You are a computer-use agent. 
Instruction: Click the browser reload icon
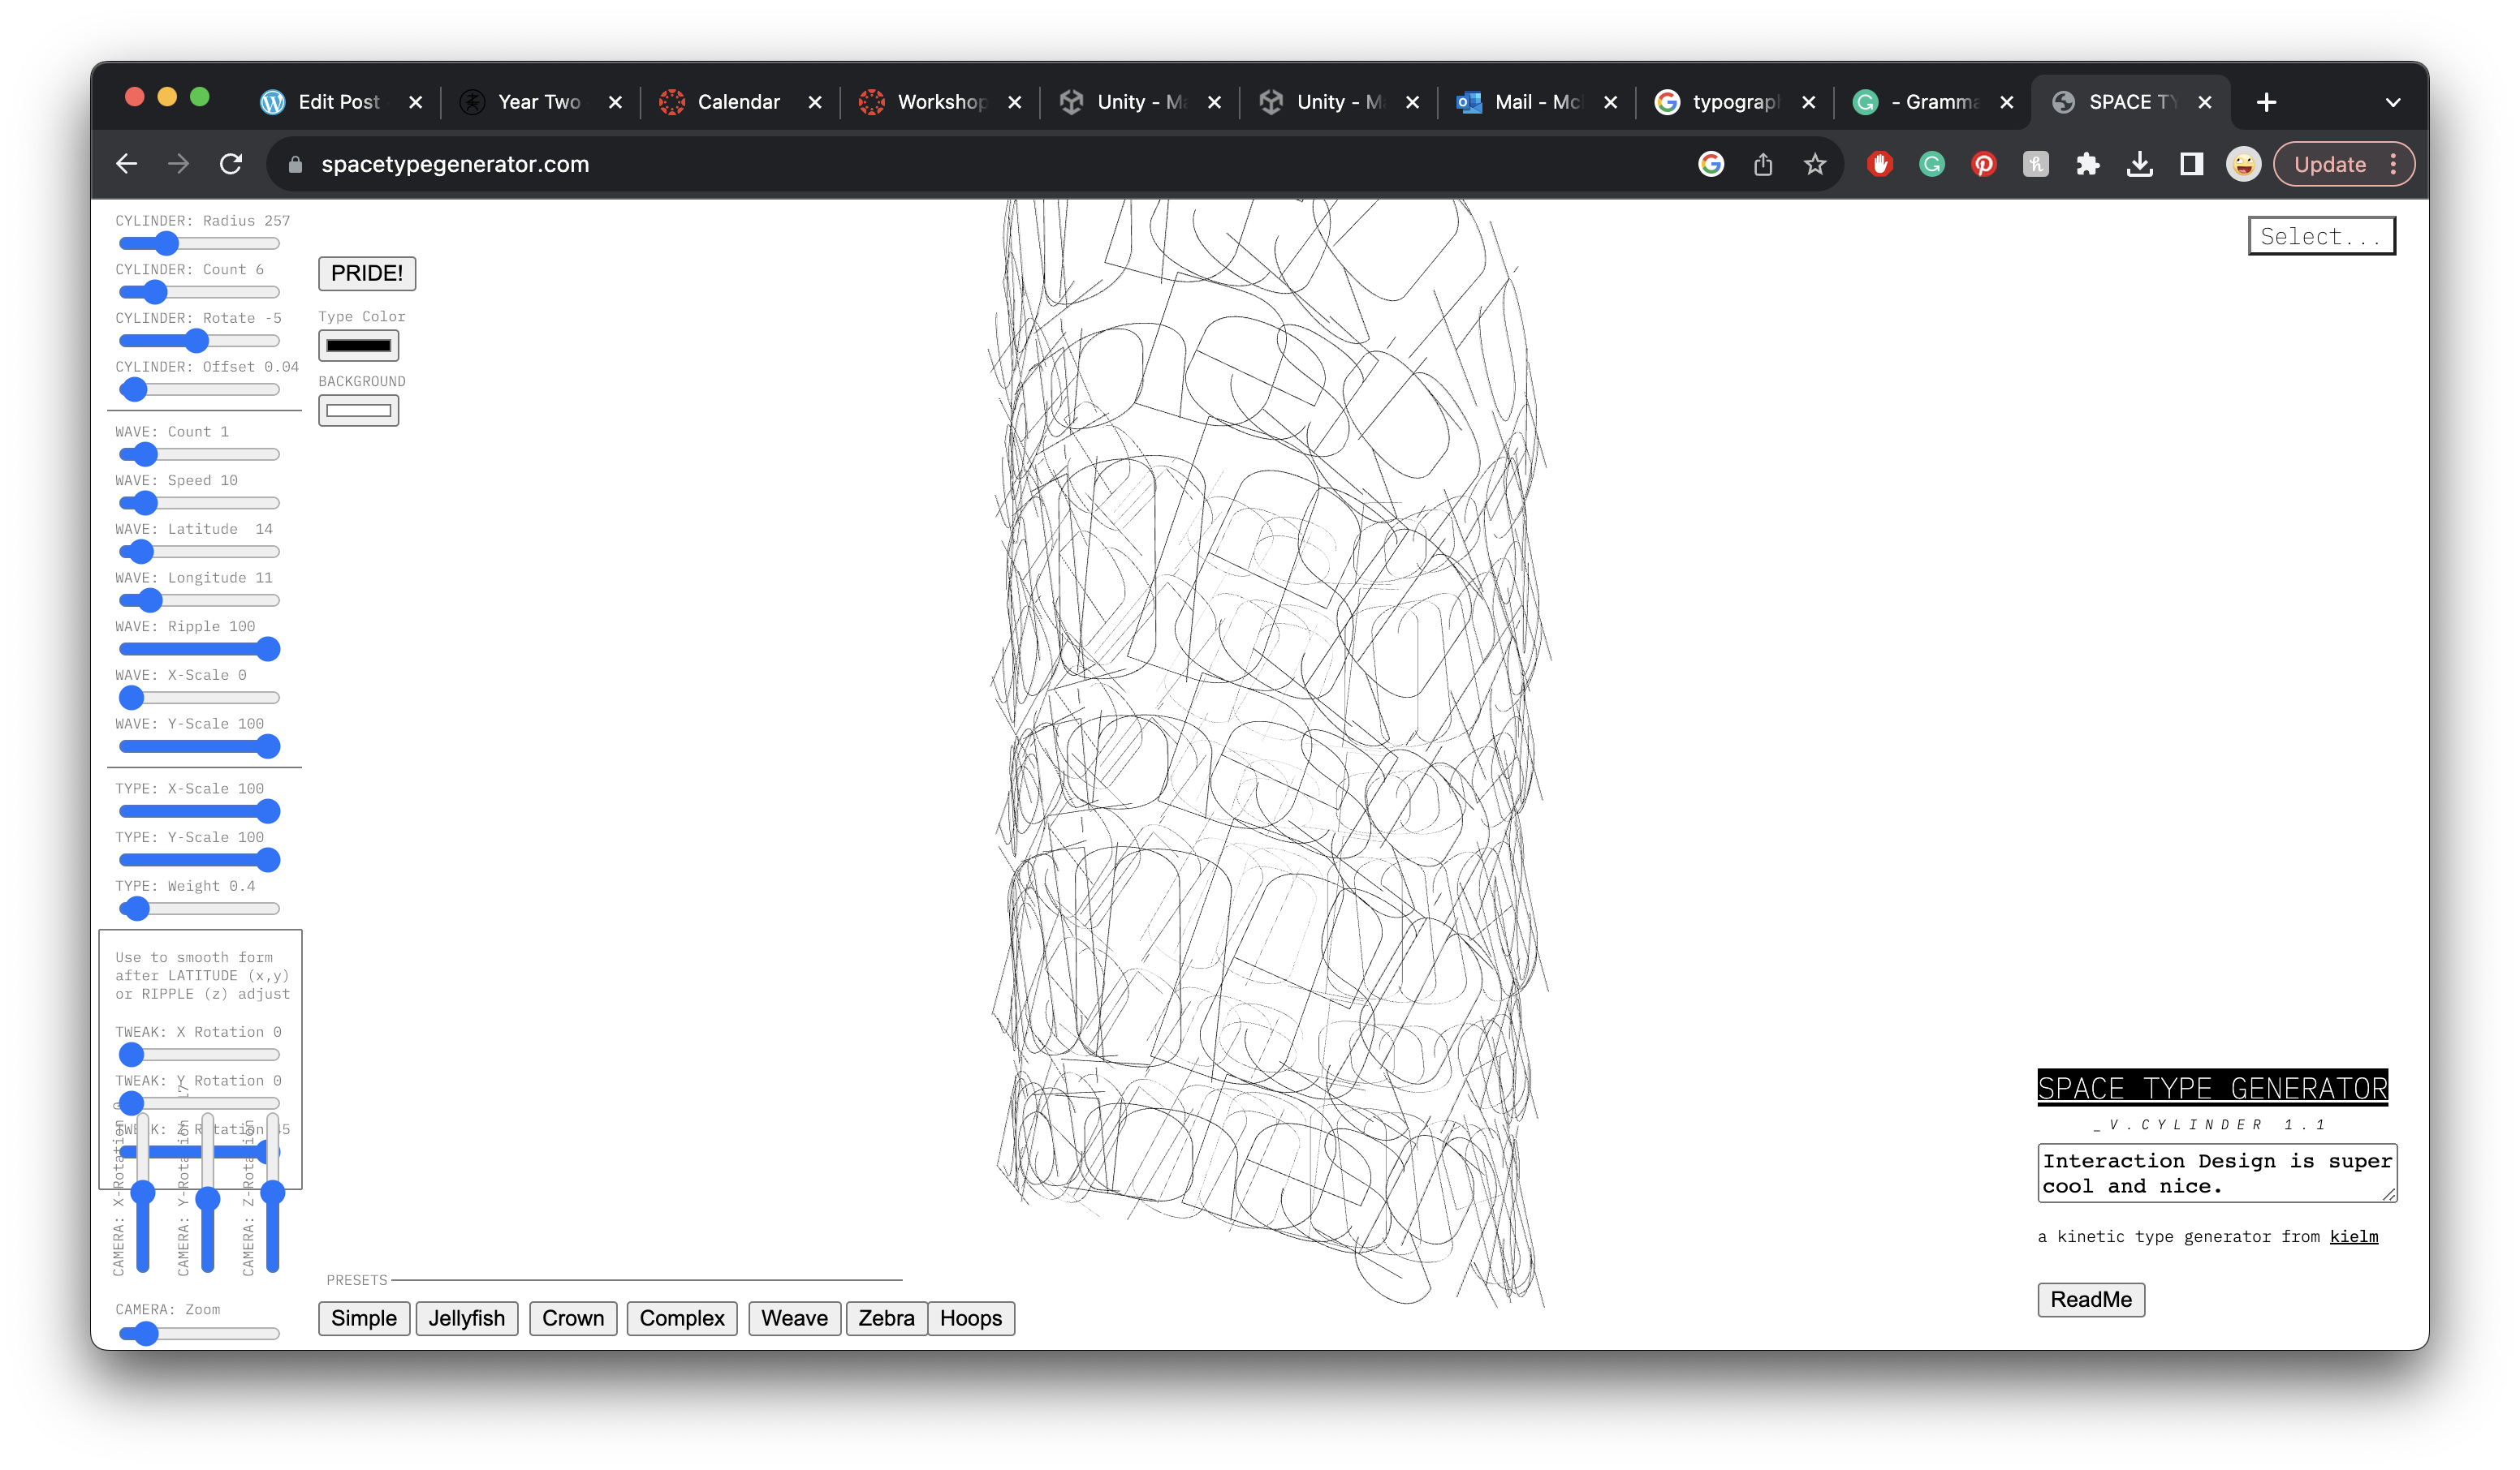[231, 164]
